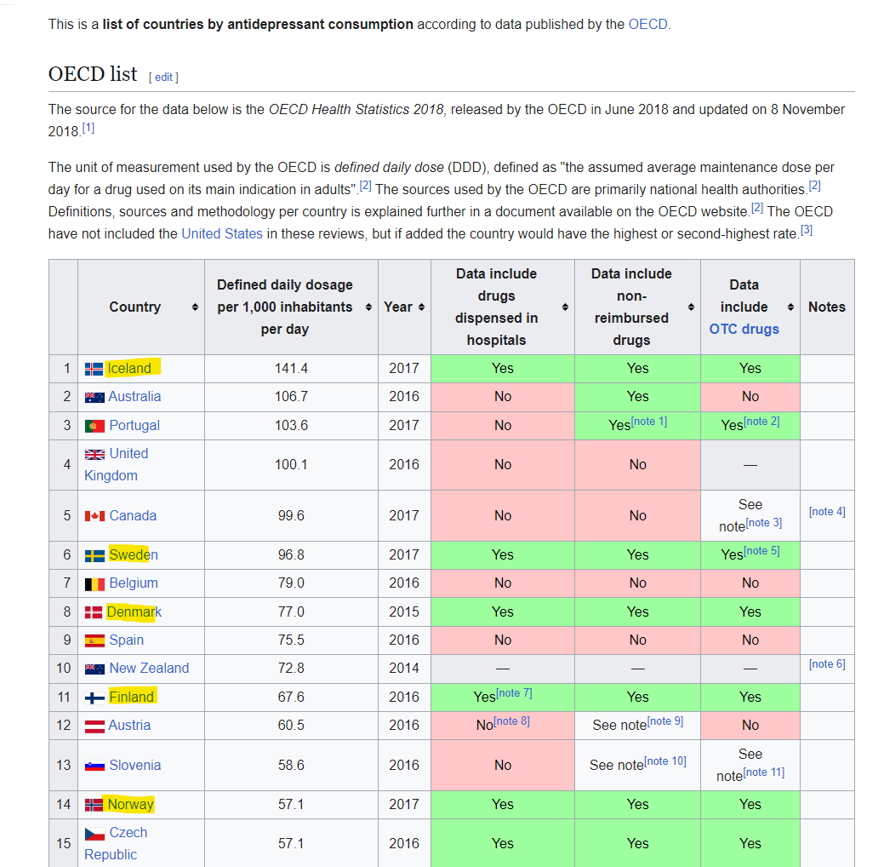Open note 1 in Portugal row
Viewport: 884px width, 867px height.
[649, 422]
